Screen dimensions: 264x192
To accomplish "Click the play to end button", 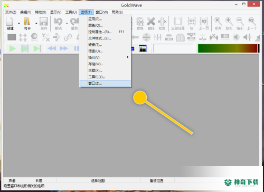I will 37,48.
